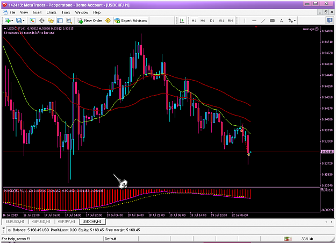Screen dimensions: 336x243
Task: Click the red chart shift marker
Action: click(256, 27)
